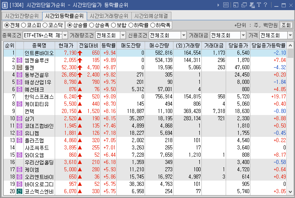Click 컨텍 trade amount 7,318

click(219, 111)
